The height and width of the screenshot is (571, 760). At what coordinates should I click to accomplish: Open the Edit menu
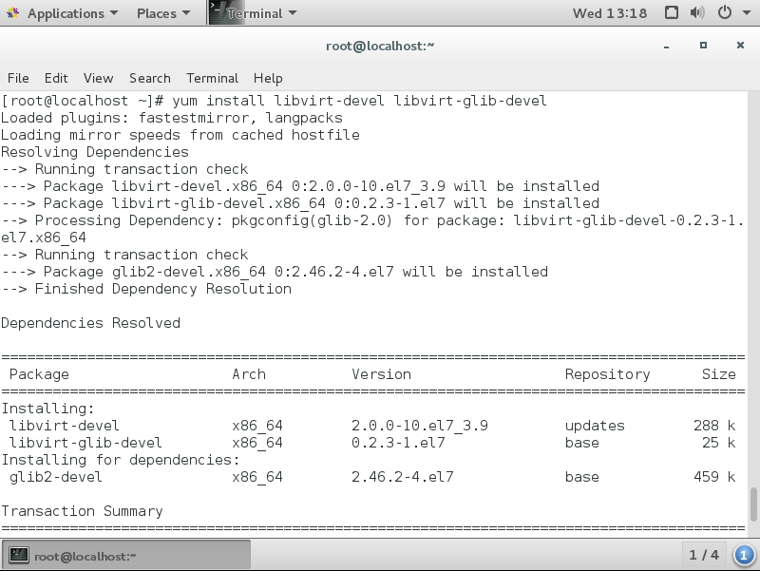(56, 78)
